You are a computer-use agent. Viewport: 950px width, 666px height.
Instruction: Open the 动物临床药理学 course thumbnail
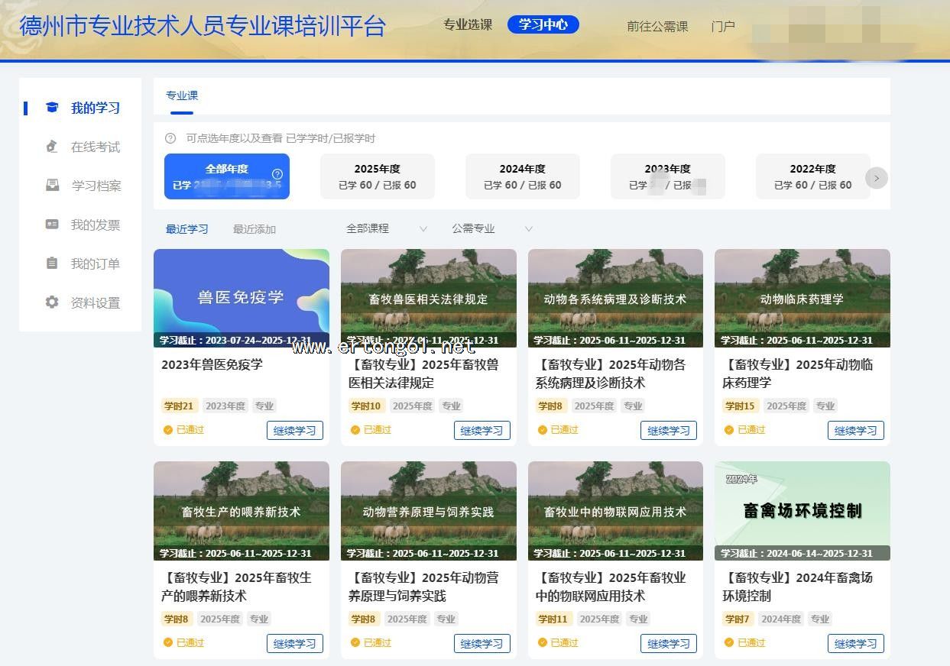coord(802,298)
